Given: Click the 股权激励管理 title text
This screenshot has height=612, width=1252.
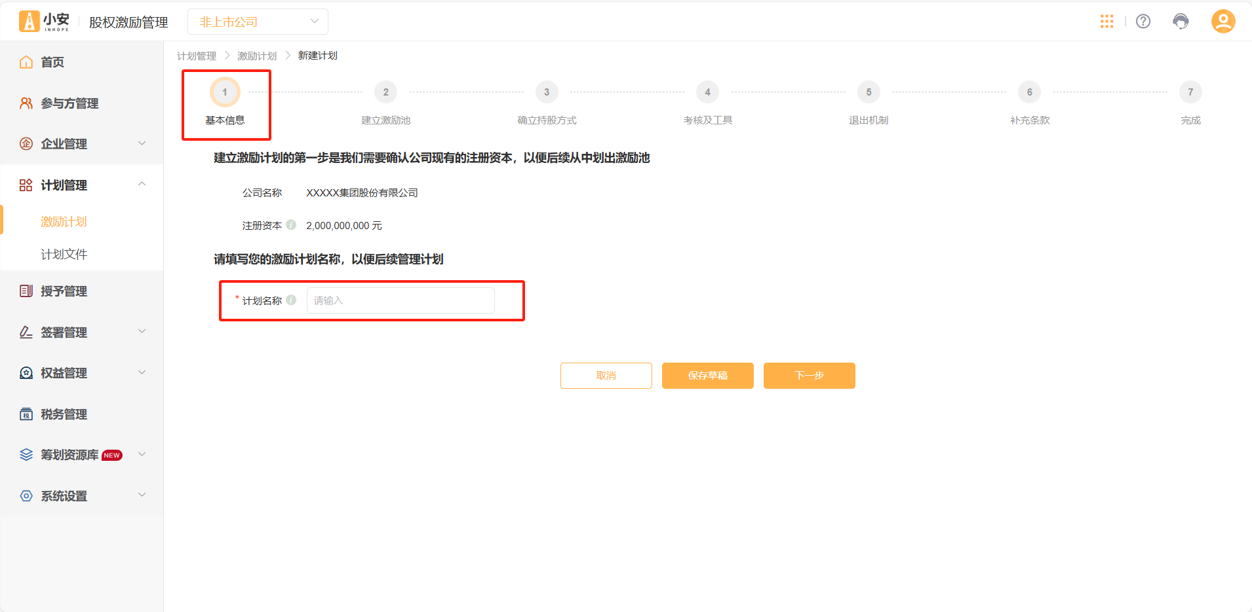Looking at the screenshot, I should (128, 22).
